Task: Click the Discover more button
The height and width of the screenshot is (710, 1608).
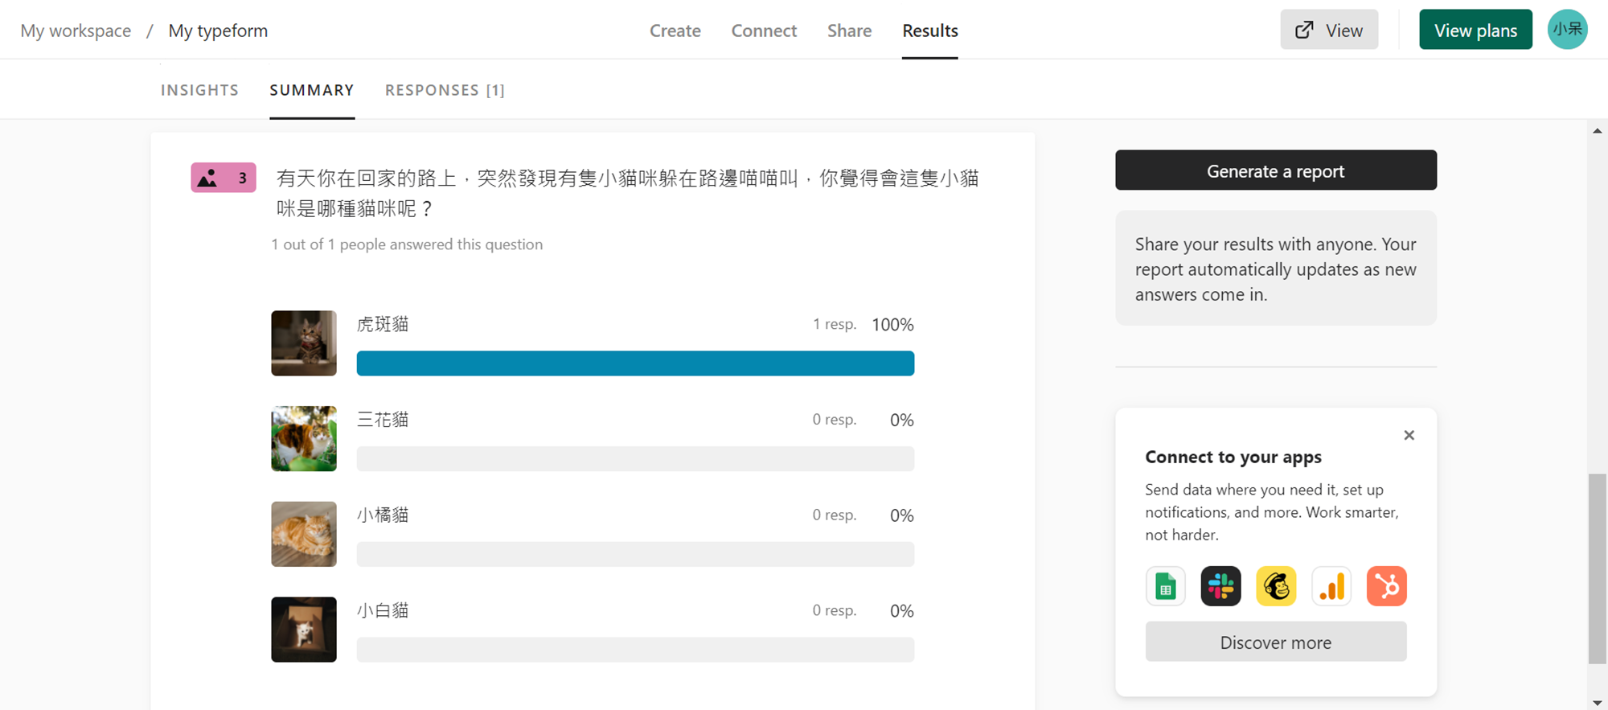Action: (x=1276, y=642)
